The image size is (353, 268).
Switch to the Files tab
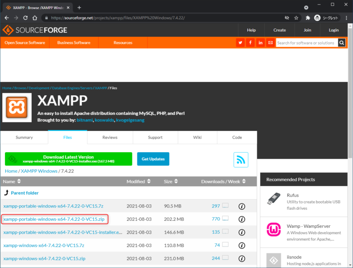coord(68,137)
